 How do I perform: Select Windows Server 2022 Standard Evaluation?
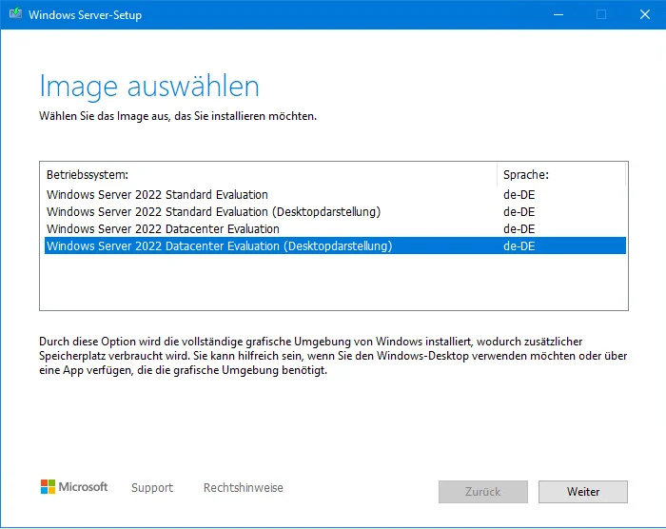[335, 195]
